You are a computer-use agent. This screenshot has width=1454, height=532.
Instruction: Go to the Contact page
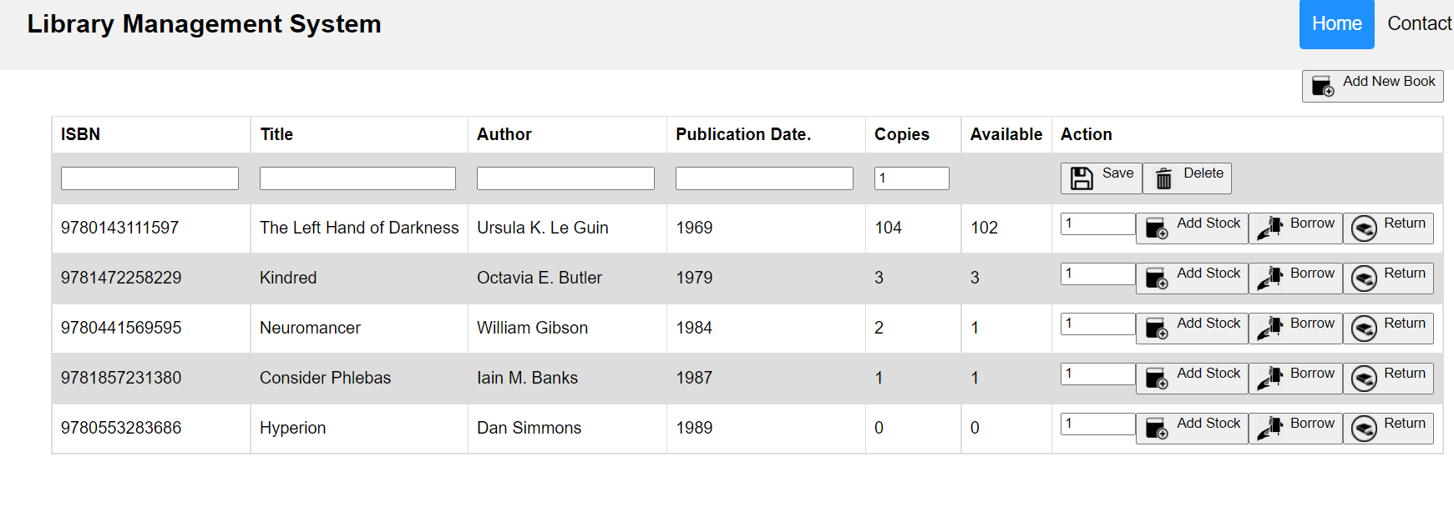pos(1419,24)
